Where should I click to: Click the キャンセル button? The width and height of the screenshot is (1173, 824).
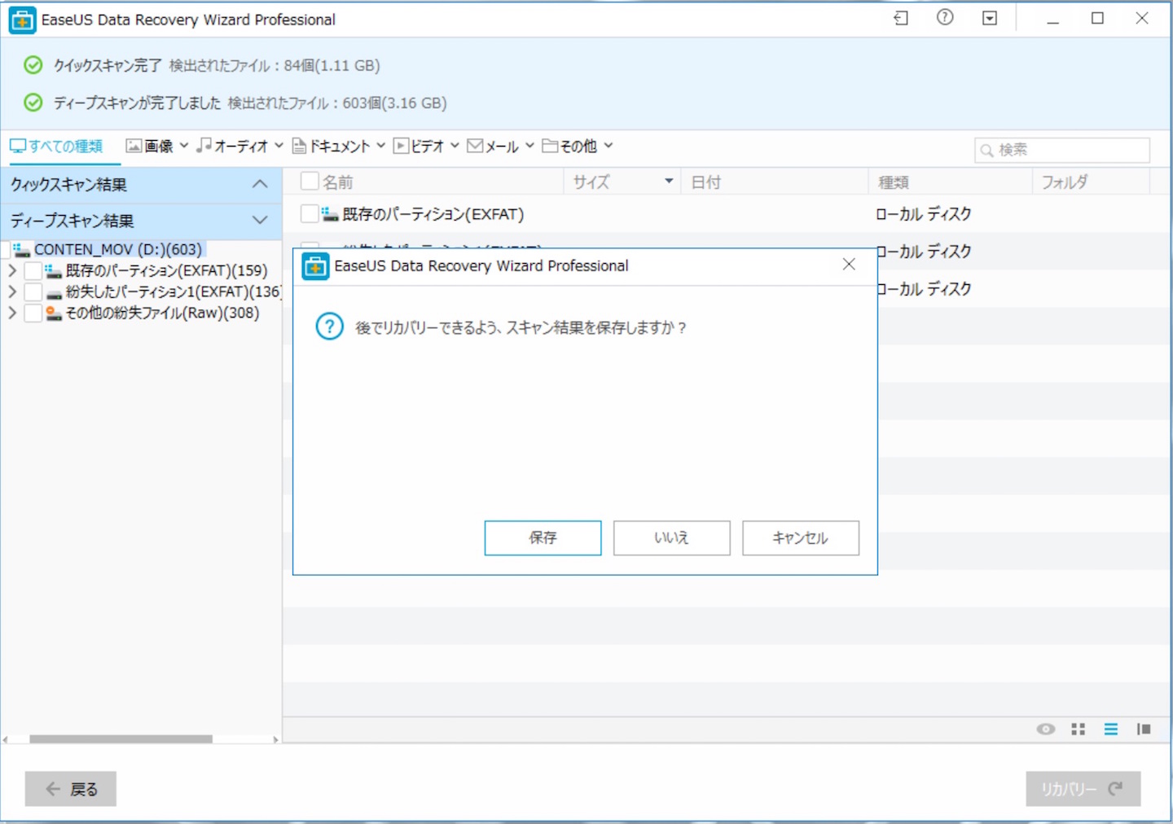800,537
